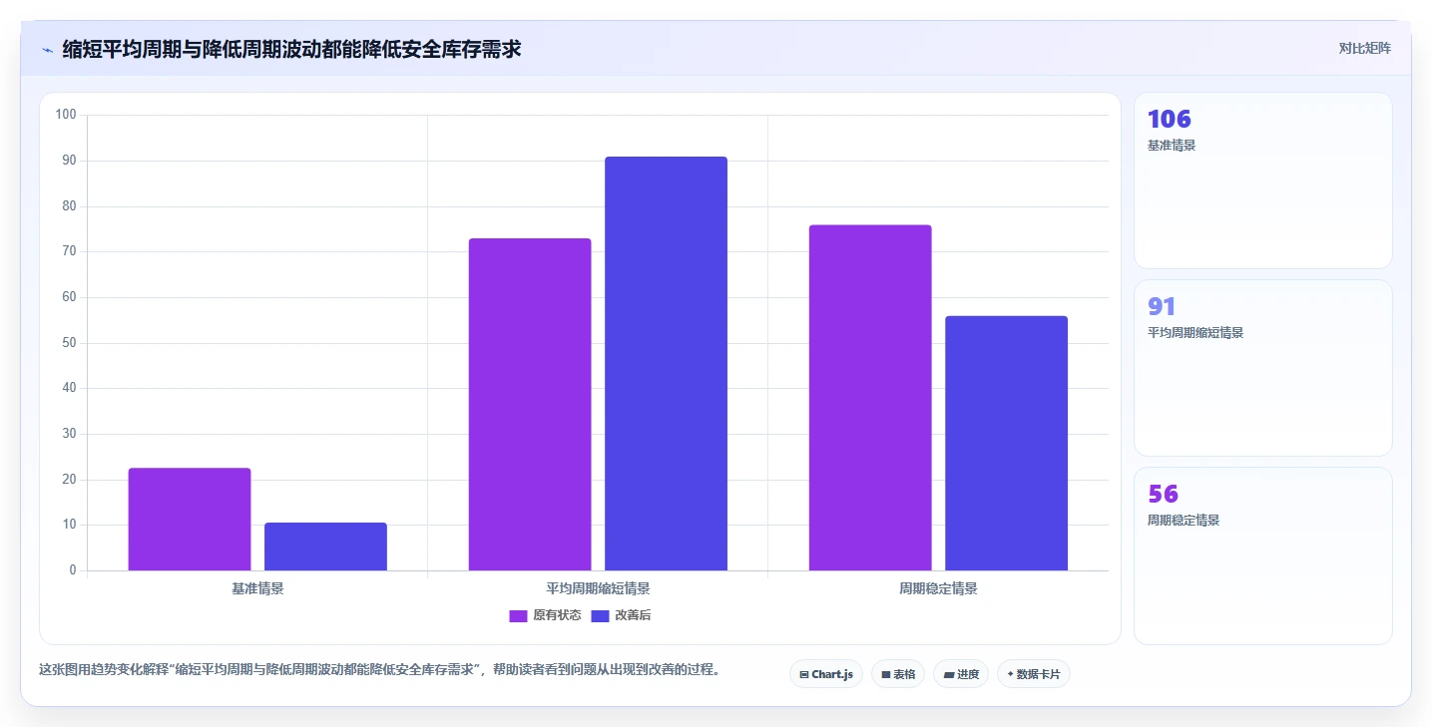The width and height of the screenshot is (1432, 727).
Task: Select the 数据卡片 tag chip
Action: (1034, 674)
